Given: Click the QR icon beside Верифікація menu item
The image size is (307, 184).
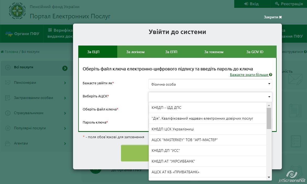Looking at the screenshot, I should point(50,30).
